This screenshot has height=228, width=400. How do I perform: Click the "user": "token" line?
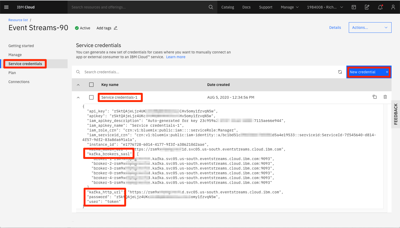(104, 202)
